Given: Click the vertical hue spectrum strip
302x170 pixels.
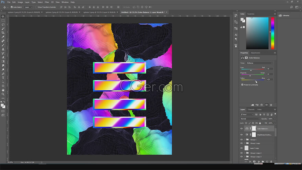Looking at the screenshot, I should 272,33.
